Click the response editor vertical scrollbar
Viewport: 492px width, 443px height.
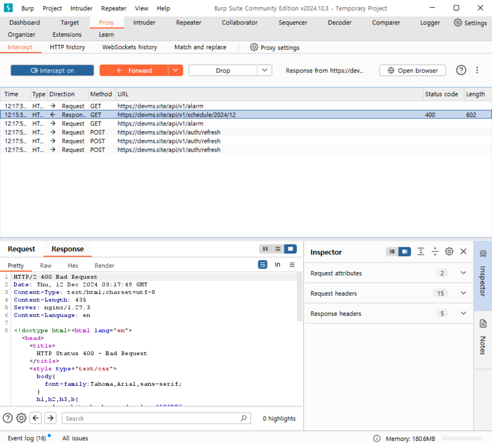299,297
